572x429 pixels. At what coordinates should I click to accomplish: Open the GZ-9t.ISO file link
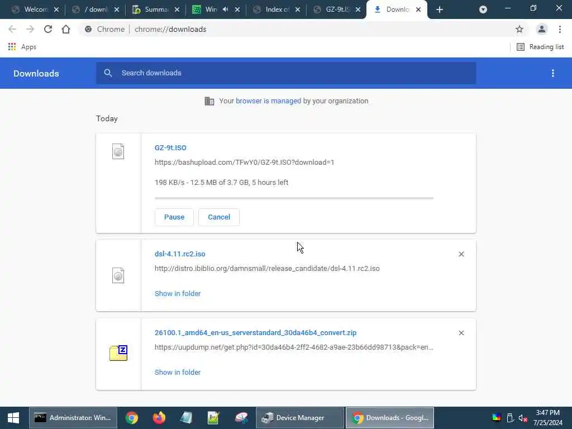(x=170, y=147)
